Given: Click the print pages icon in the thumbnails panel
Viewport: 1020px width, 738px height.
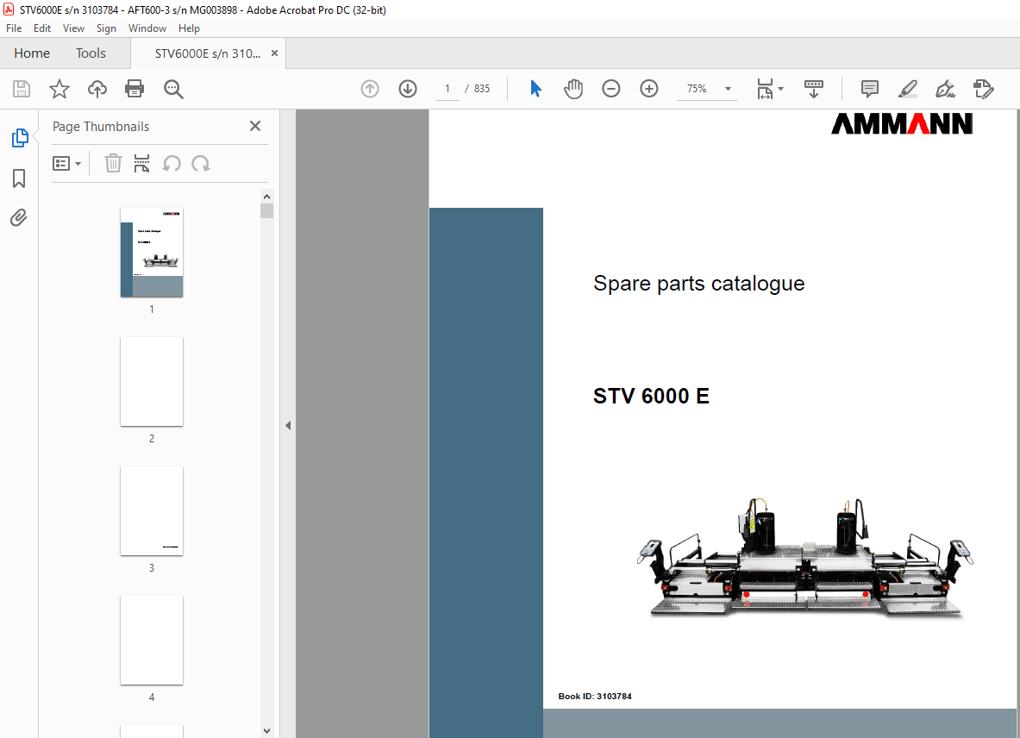Looking at the screenshot, I should pyautogui.click(x=141, y=163).
